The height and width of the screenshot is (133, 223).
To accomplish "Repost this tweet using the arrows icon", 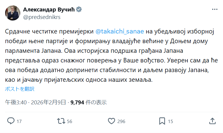I will (61, 121).
